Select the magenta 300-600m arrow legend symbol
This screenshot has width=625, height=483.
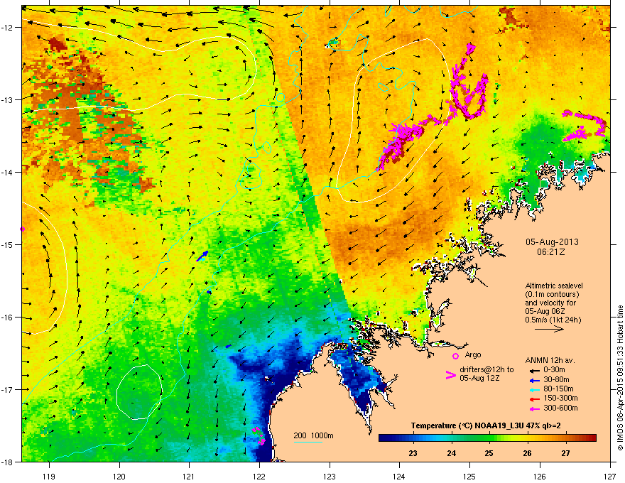(533, 408)
